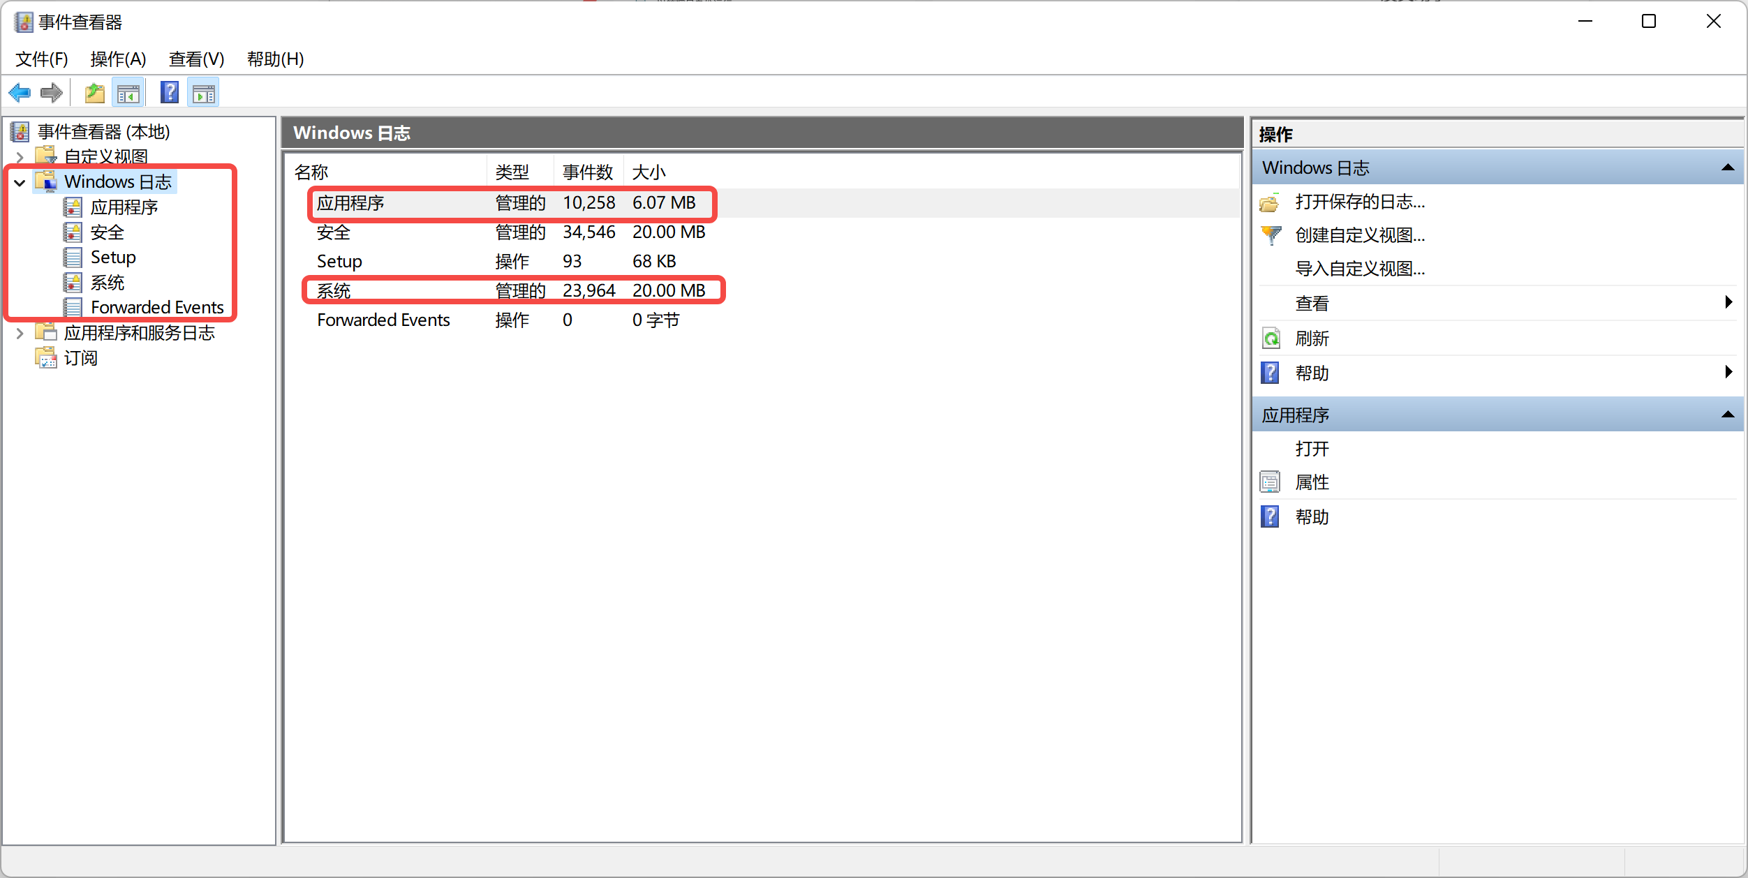Click 属性 under 应用程序 actions
The image size is (1748, 878).
pyautogui.click(x=1312, y=482)
